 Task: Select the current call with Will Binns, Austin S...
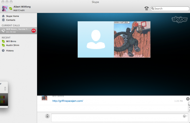pos(18,30)
